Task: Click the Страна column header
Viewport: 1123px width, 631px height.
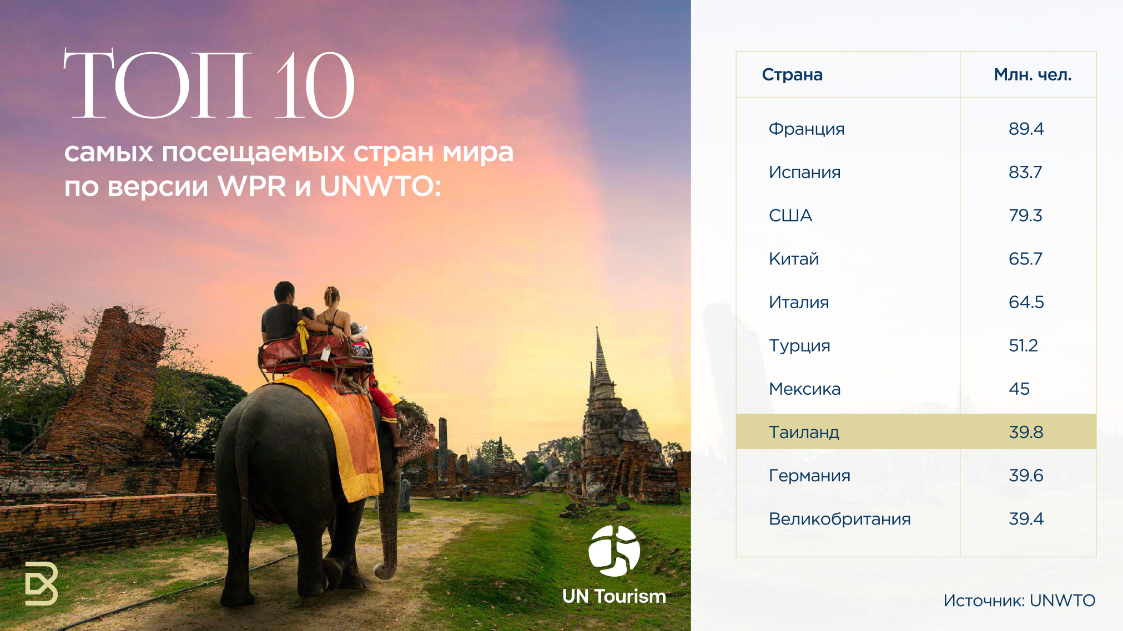Action: click(792, 75)
